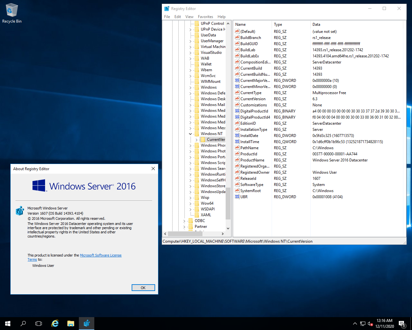The width and height of the screenshot is (412, 330).
Task: Show hidden tray icons chevron
Action: (355, 324)
